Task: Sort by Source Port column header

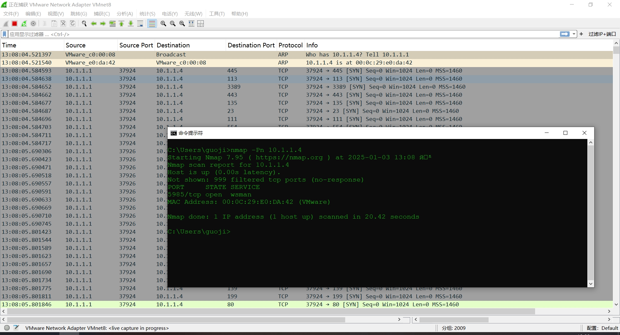Action: [x=136, y=45]
